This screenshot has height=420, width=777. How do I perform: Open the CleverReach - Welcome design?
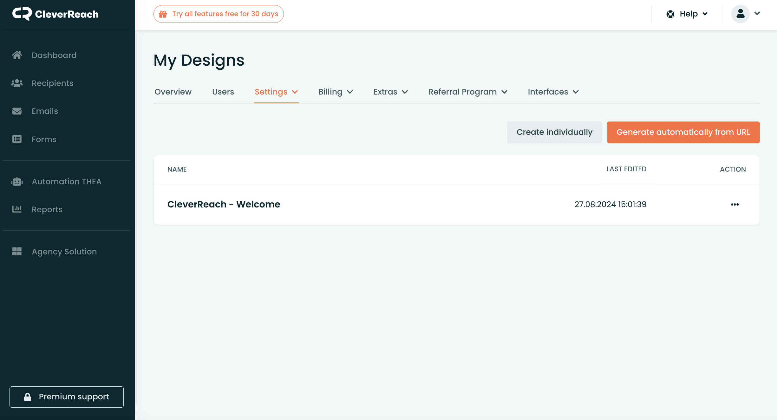(224, 204)
